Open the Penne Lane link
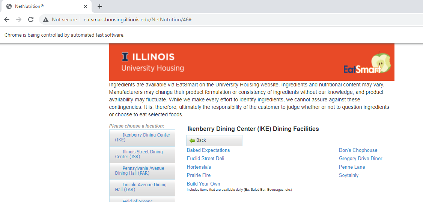Image resolution: width=423 pixels, height=202 pixels. [x=352, y=167]
